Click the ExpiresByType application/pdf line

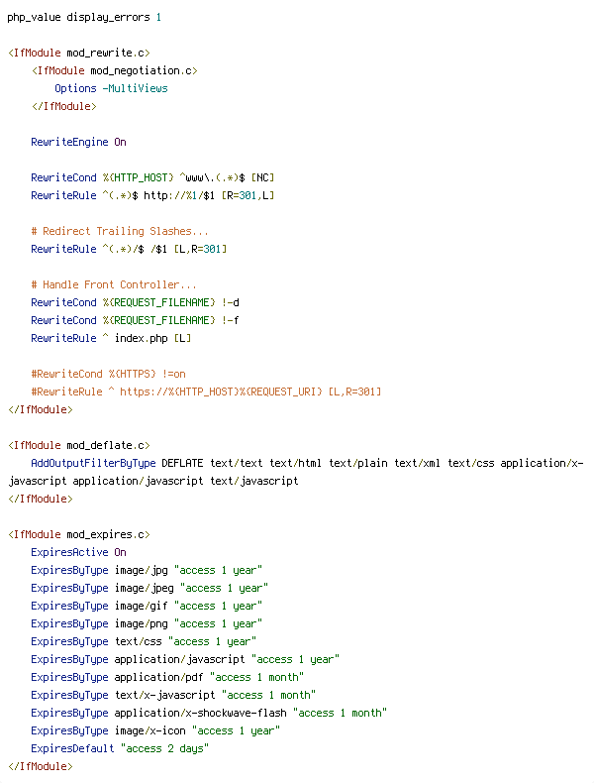(x=167, y=677)
